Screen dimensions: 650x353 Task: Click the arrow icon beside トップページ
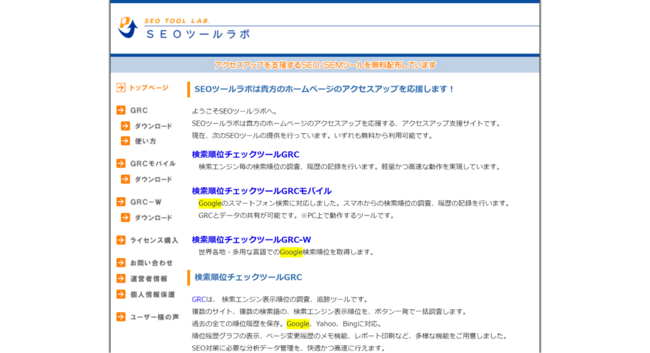pyautogui.click(x=120, y=88)
